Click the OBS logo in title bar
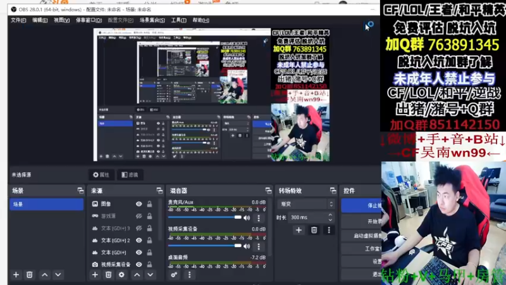This screenshot has width=506, height=285. tap(13, 9)
